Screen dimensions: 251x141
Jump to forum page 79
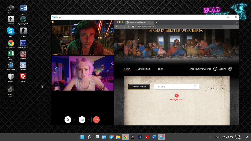pos(222,89)
